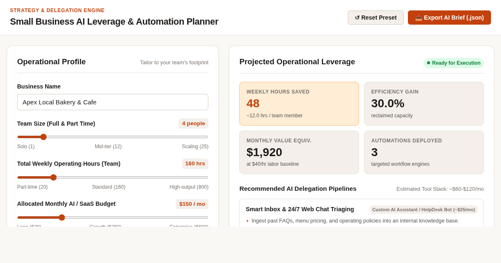Click the '$150 / mo' budget badge
The height and width of the screenshot is (263, 501).
point(192,204)
